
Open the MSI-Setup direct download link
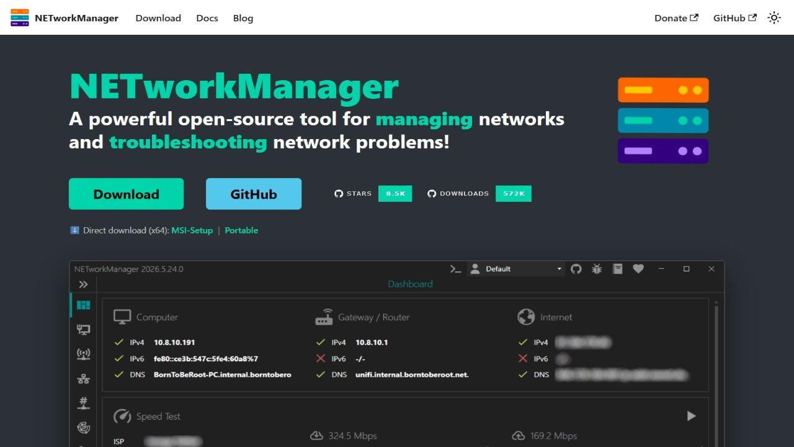(192, 230)
